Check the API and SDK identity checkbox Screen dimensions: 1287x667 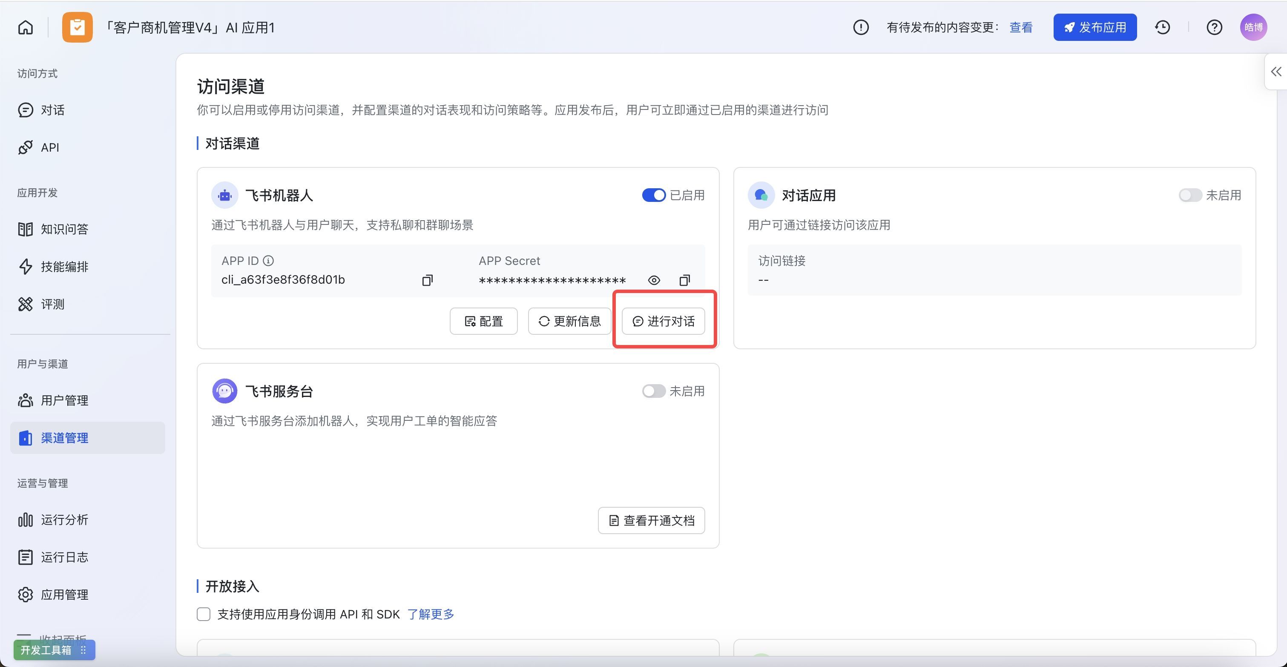click(x=203, y=614)
